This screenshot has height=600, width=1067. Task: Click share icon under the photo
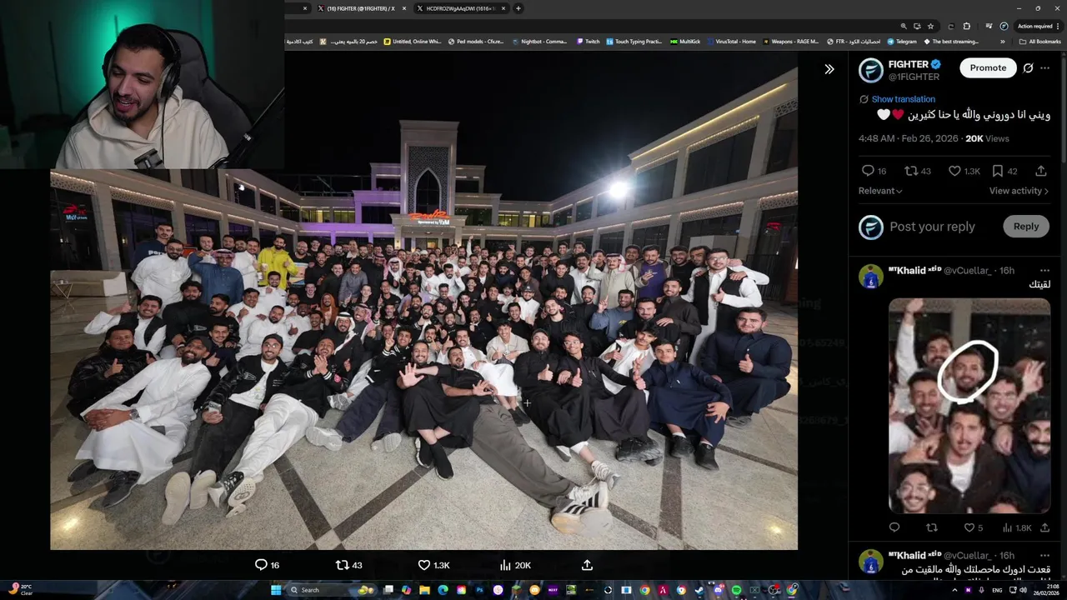587,565
